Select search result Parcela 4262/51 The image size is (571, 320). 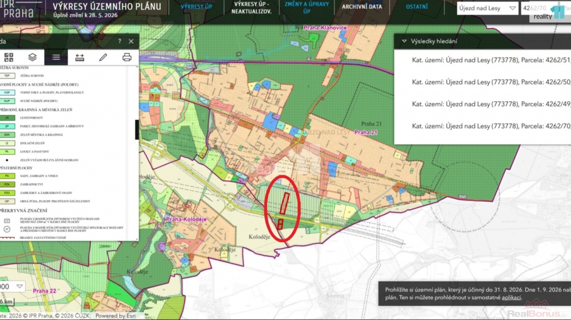coord(491,60)
